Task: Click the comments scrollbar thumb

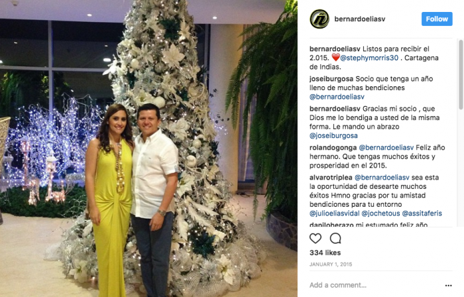Action: point(461,74)
